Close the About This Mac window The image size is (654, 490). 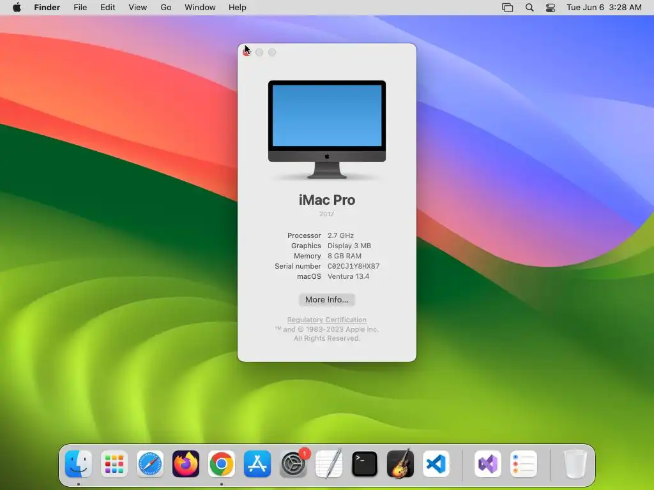tap(247, 52)
